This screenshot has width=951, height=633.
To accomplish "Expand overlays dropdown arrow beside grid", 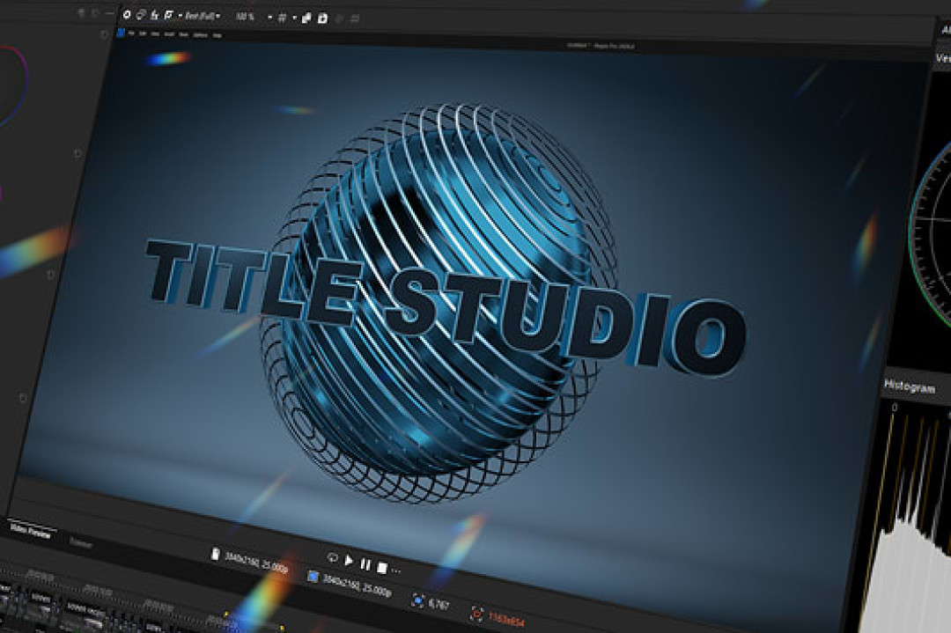I will click(x=294, y=18).
